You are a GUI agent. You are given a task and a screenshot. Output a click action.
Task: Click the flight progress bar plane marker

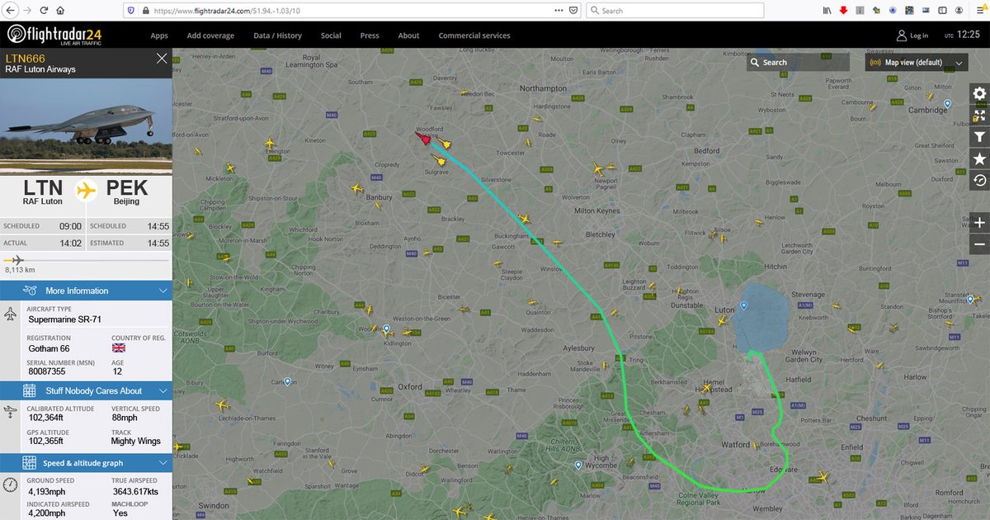click(x=14, y=260)
